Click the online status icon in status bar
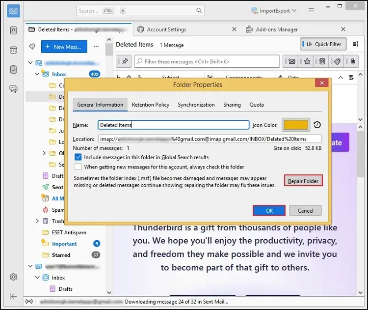368x310 pixels. click(x=29, y=301)
